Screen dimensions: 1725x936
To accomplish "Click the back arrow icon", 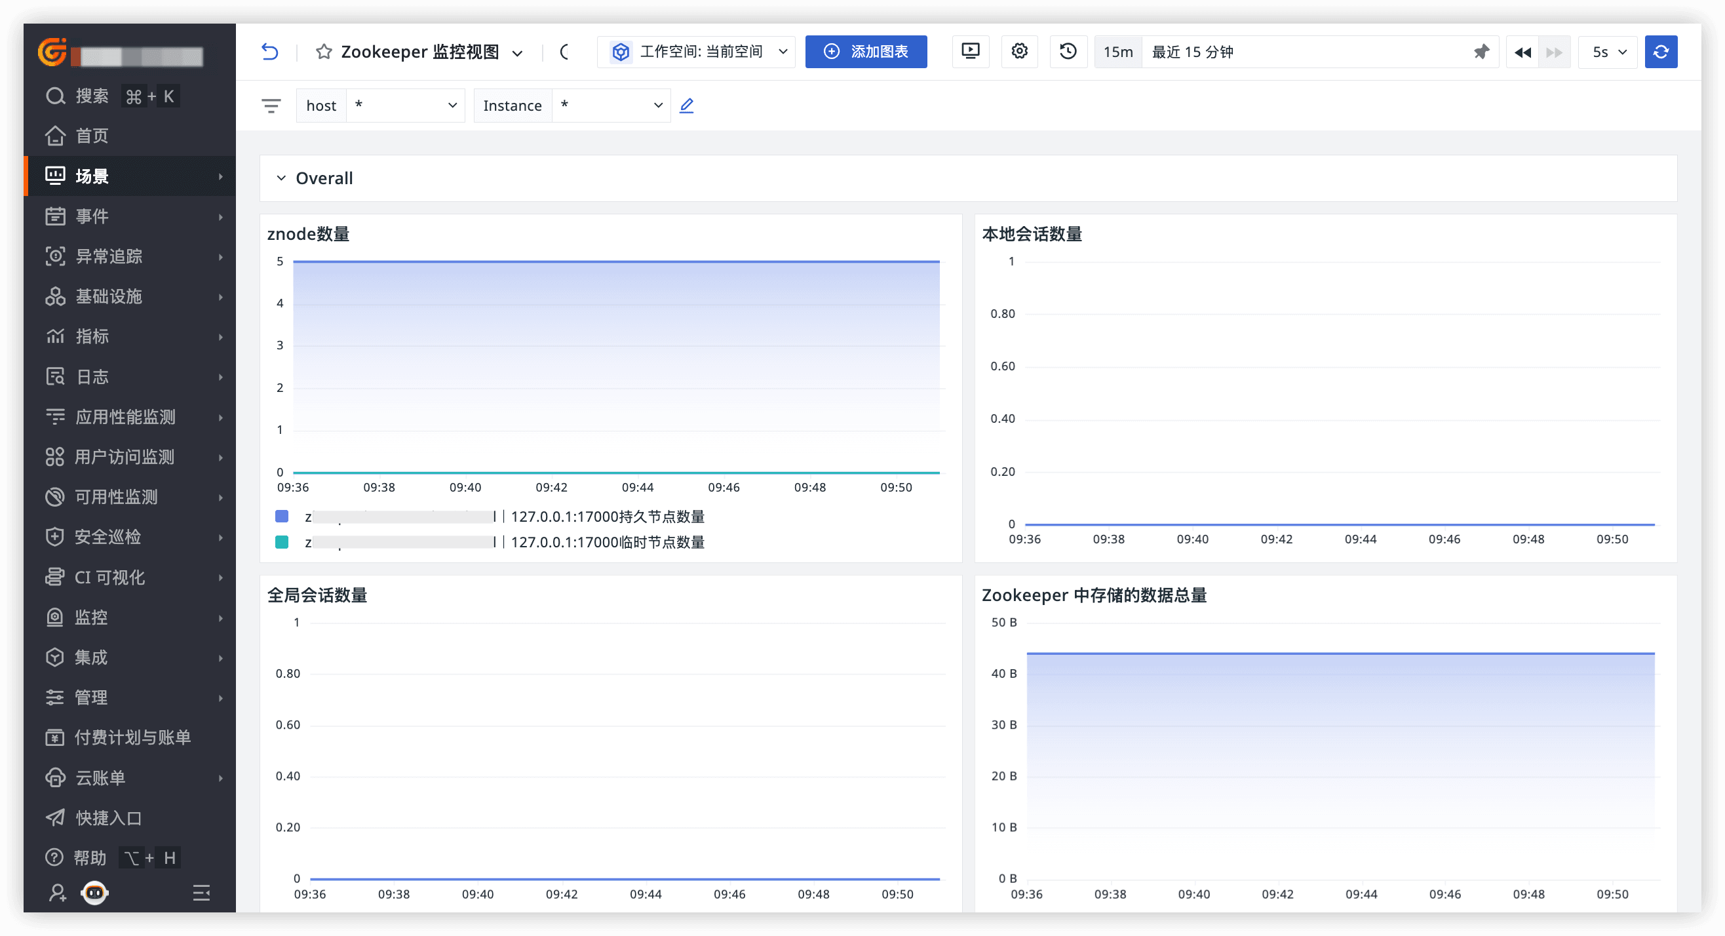I will point(269,52).
